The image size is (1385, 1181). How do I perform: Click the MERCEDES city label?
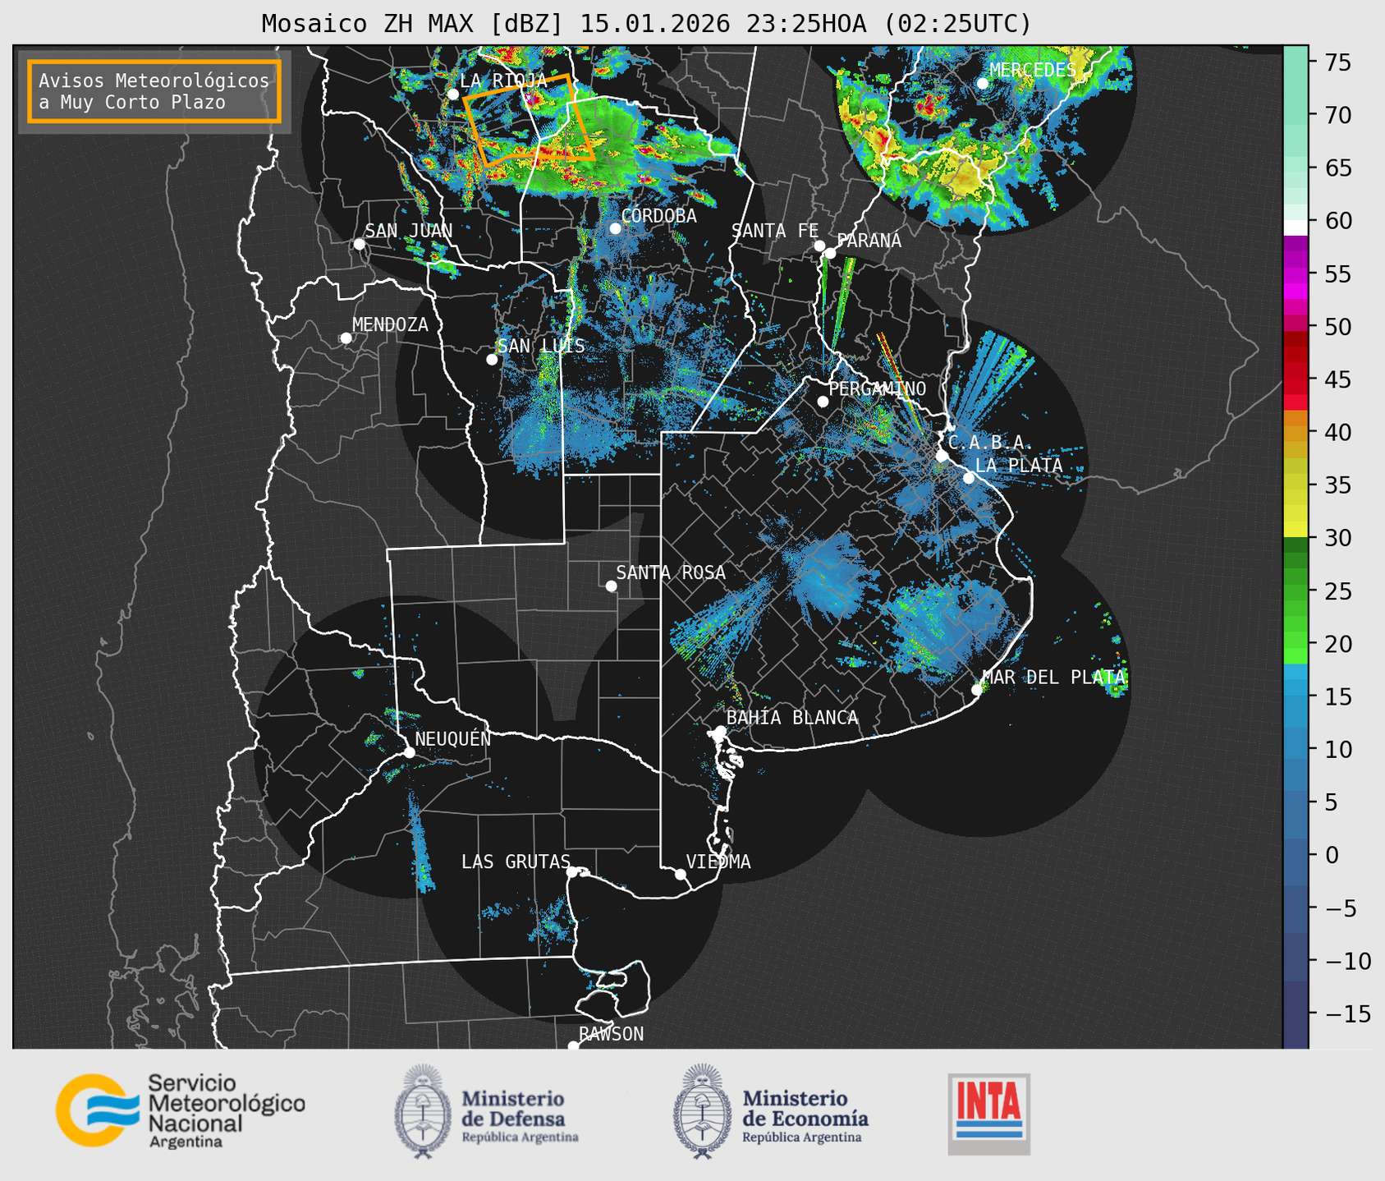tap(1033, 70)
